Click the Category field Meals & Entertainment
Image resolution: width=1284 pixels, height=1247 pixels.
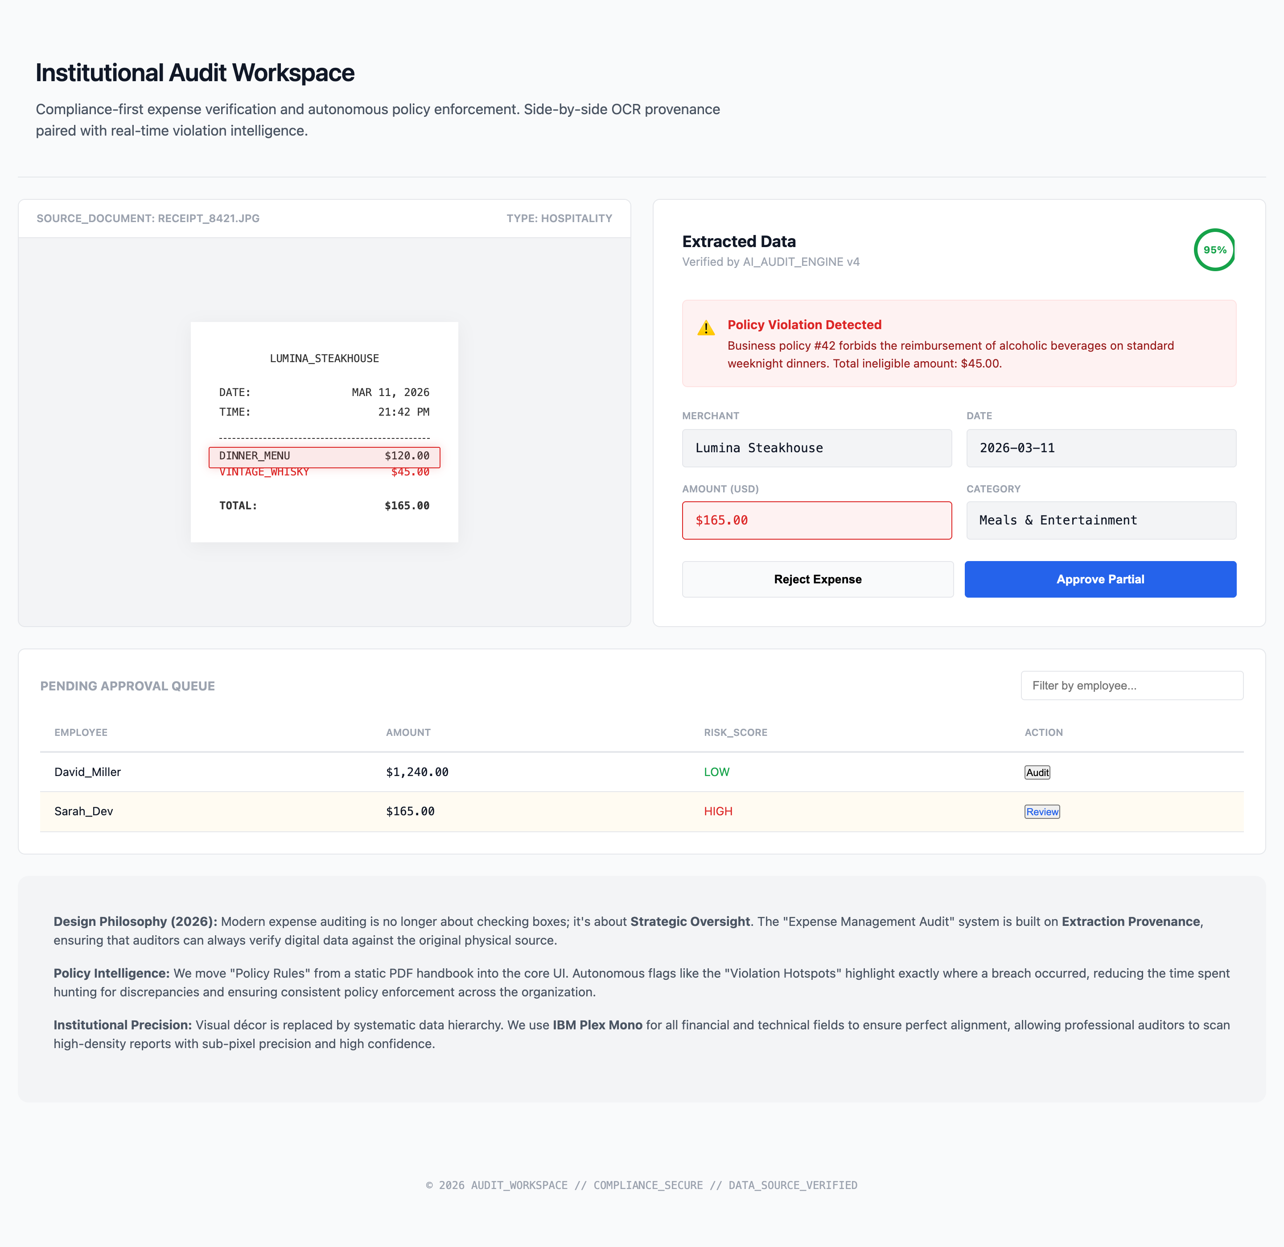(x=1101, y=520)
